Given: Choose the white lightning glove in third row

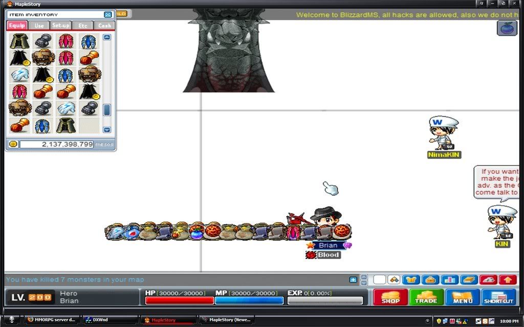Looking at the screenshot, I should [x=20, y=75].
